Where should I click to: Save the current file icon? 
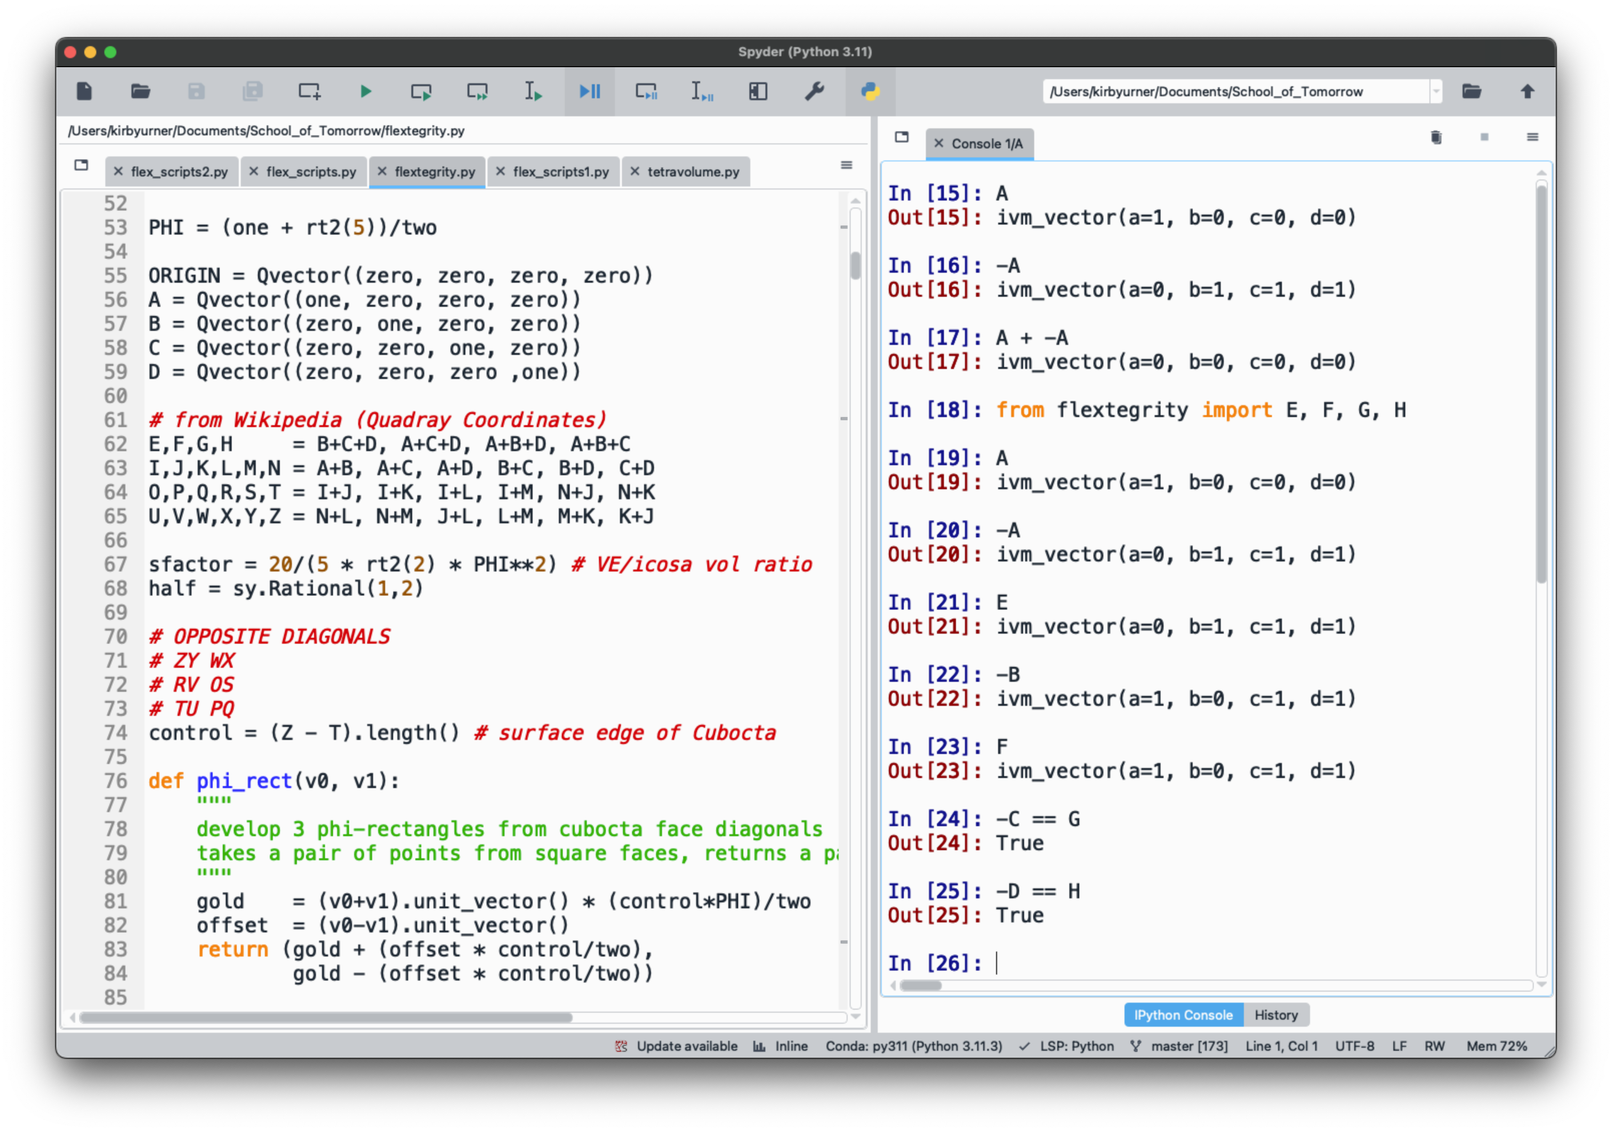tap(197, 91)
